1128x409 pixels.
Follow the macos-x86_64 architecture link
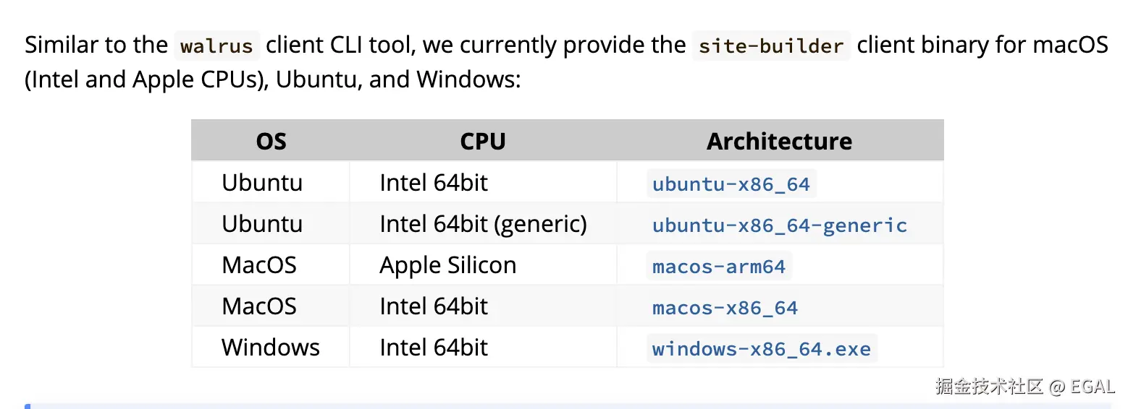(725, 308)
